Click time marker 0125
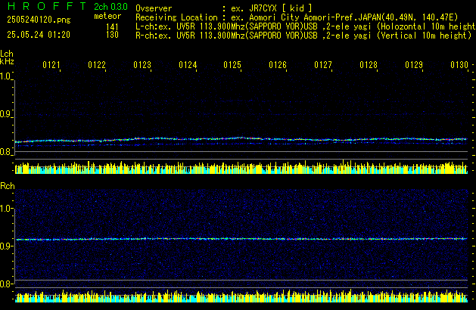The image size is (476, 310). (x=232, y=65)
